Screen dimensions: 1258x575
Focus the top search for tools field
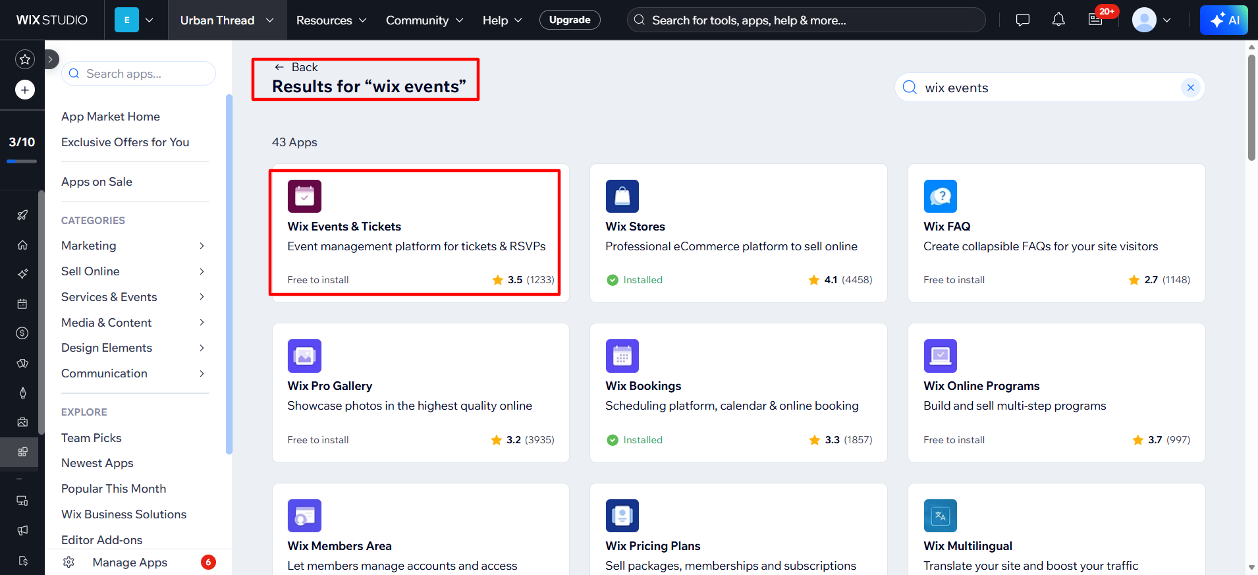806,20
